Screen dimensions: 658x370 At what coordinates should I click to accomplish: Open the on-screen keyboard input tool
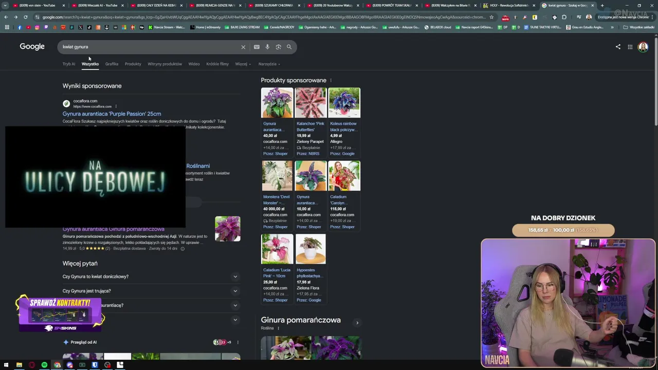(257, 47)
